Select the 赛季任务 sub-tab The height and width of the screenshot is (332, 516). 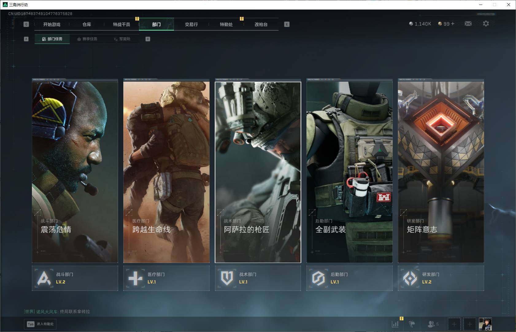coord(87,39)
